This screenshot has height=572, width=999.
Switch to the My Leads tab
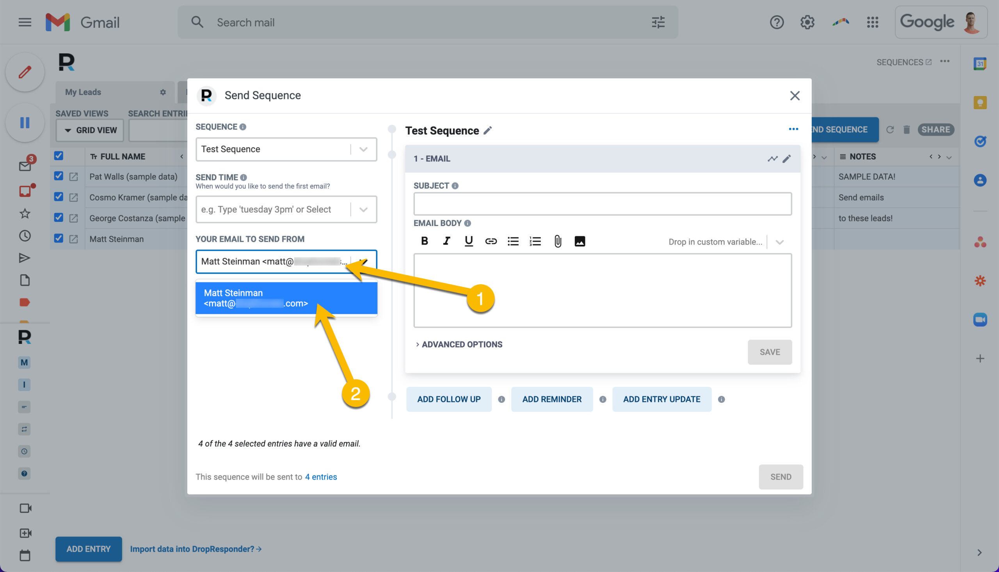(x=83, y=92)
